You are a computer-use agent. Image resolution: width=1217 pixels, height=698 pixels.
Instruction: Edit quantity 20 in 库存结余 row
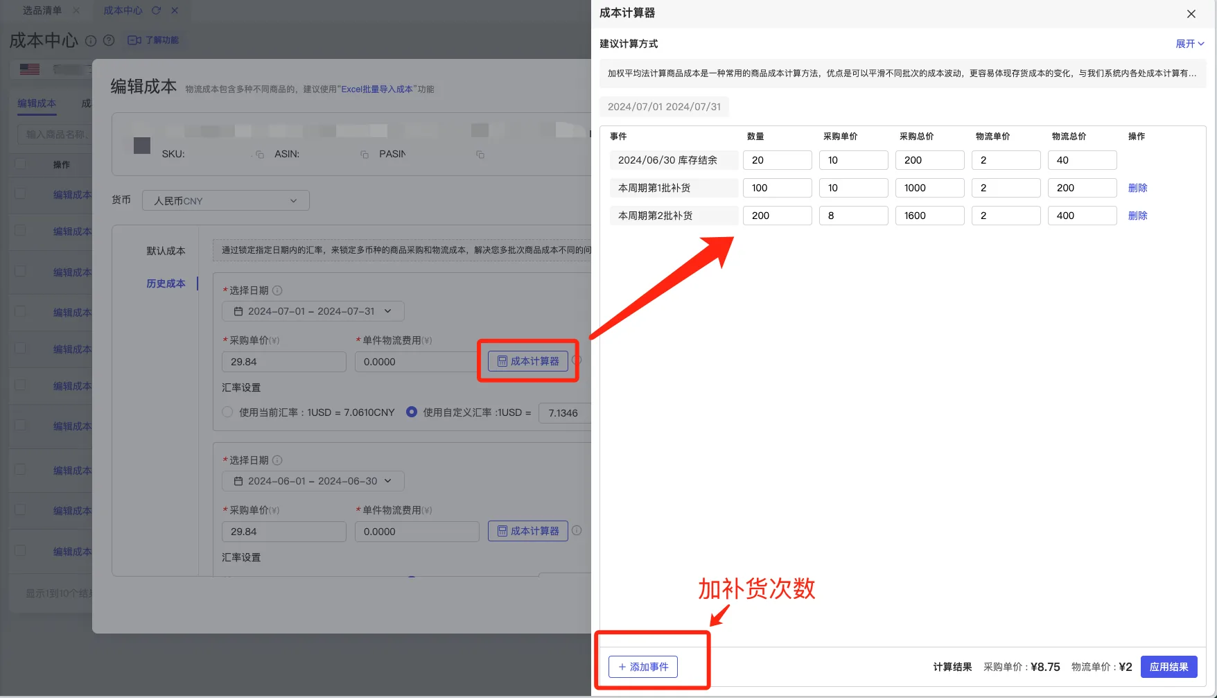coord(777,160)
